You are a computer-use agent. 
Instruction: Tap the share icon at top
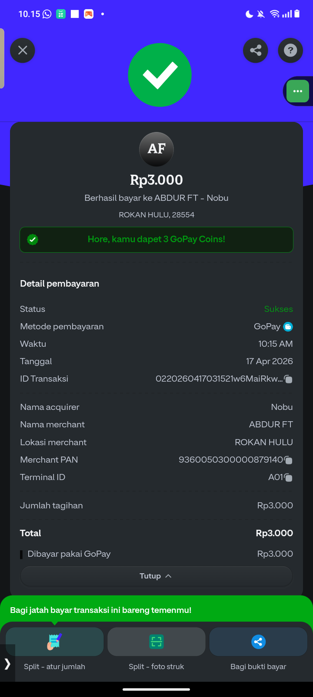256,51
